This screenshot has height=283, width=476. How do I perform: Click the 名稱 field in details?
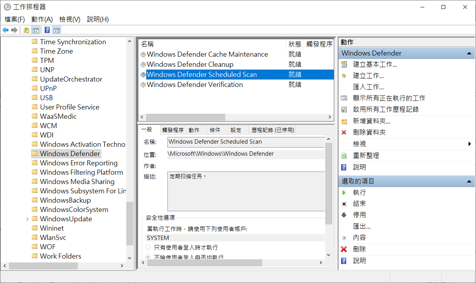coord(246,142)
